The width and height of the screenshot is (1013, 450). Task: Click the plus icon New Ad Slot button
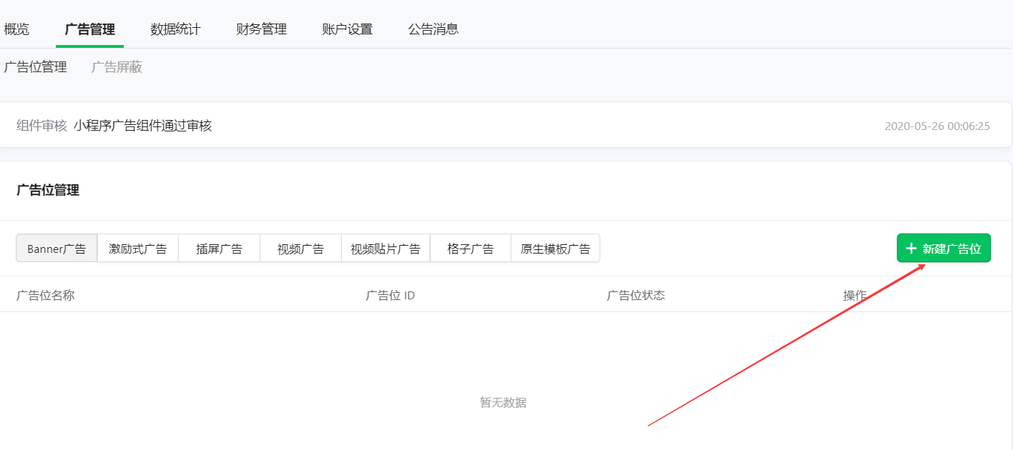pyautogui.click(x=943, y=249)
